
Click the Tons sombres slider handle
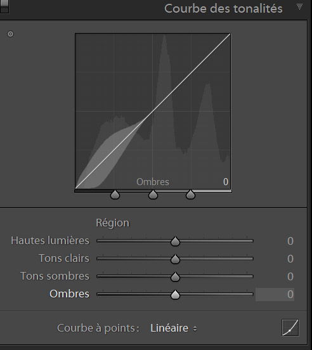coord(175,277)
